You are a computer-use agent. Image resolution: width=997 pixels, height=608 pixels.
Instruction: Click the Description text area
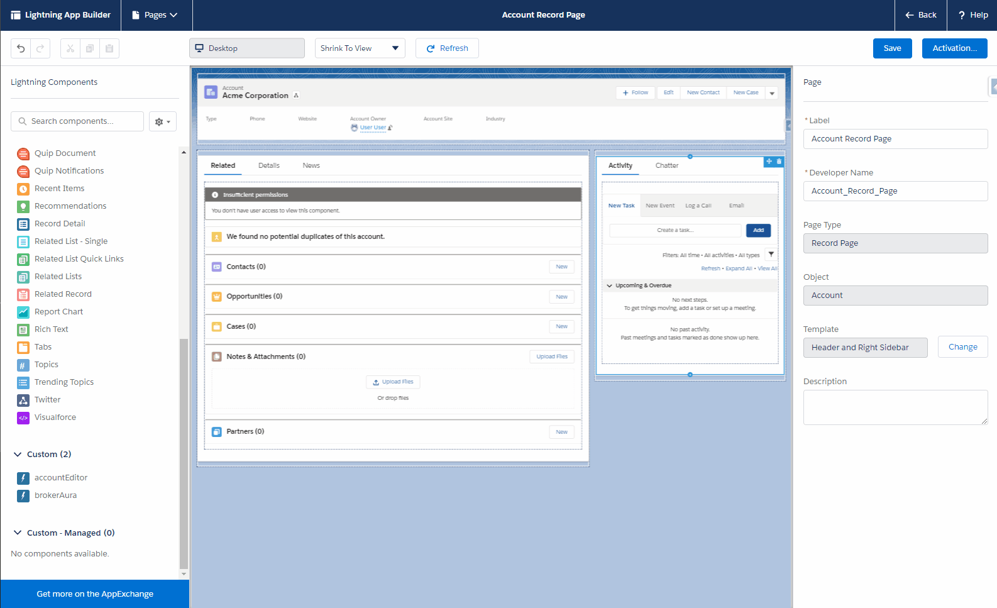(x=895, y=407)
